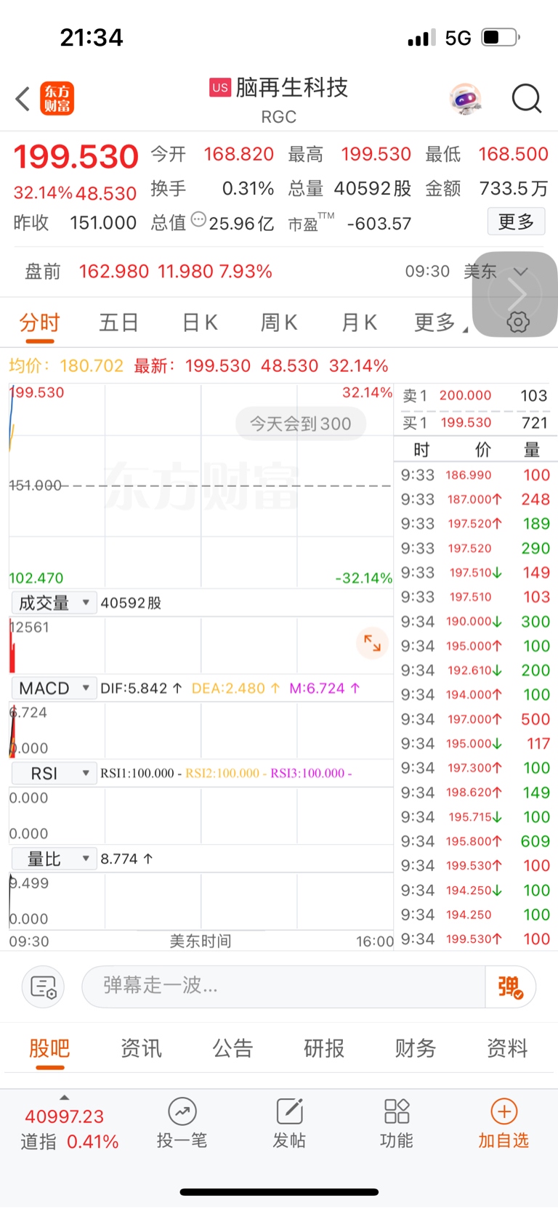Tap the 金额 733.5万 value
The image size is (558, 1208).
[x=513, y=189]
